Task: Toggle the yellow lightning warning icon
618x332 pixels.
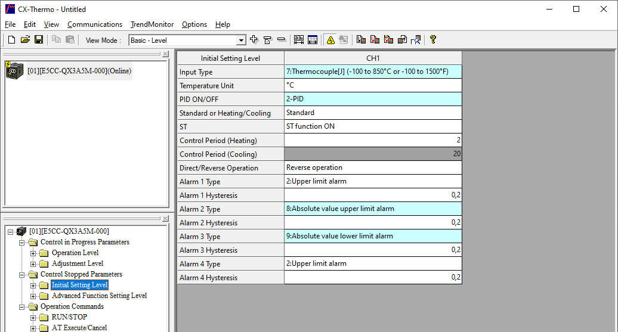Action: tap(330, 40)
